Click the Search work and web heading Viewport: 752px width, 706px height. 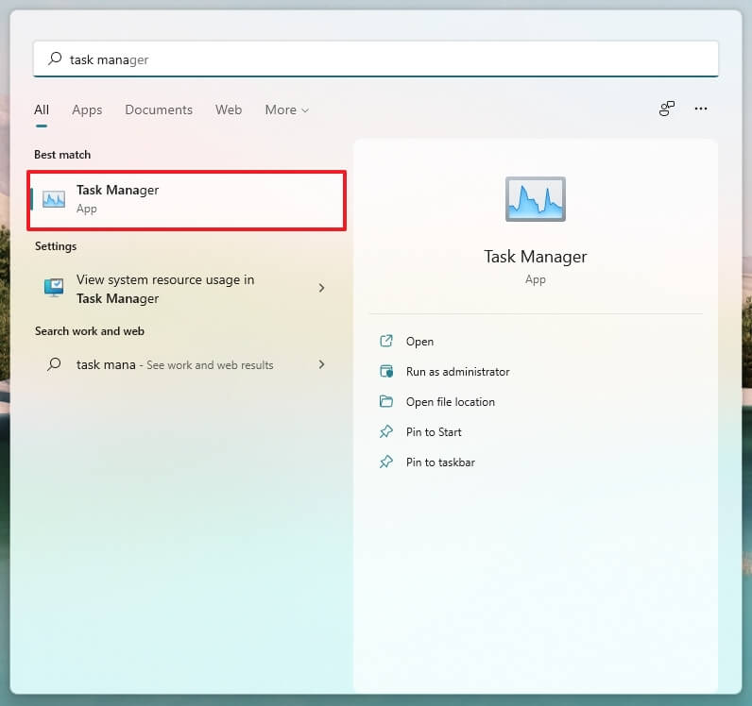pos(90,331)
